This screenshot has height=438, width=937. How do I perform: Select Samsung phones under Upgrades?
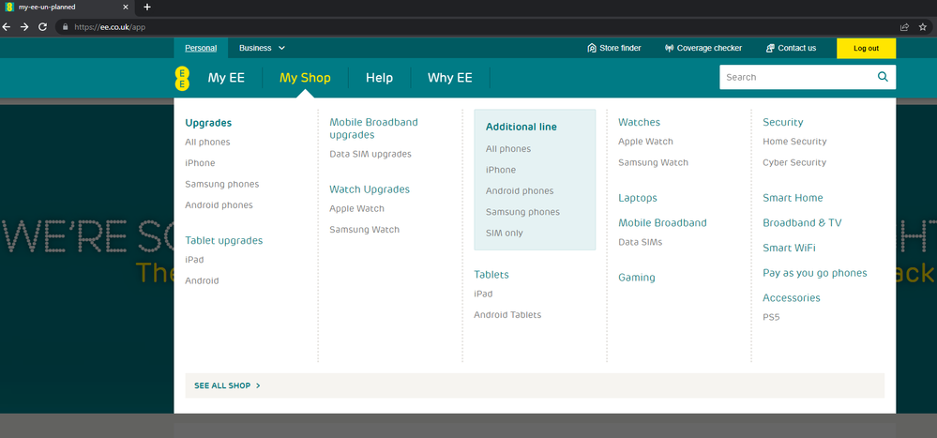point(222,184)
